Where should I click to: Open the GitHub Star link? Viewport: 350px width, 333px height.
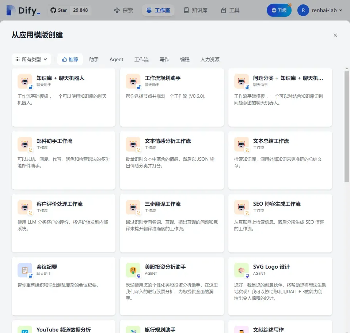pyautogui.click(x=59, y=10)
